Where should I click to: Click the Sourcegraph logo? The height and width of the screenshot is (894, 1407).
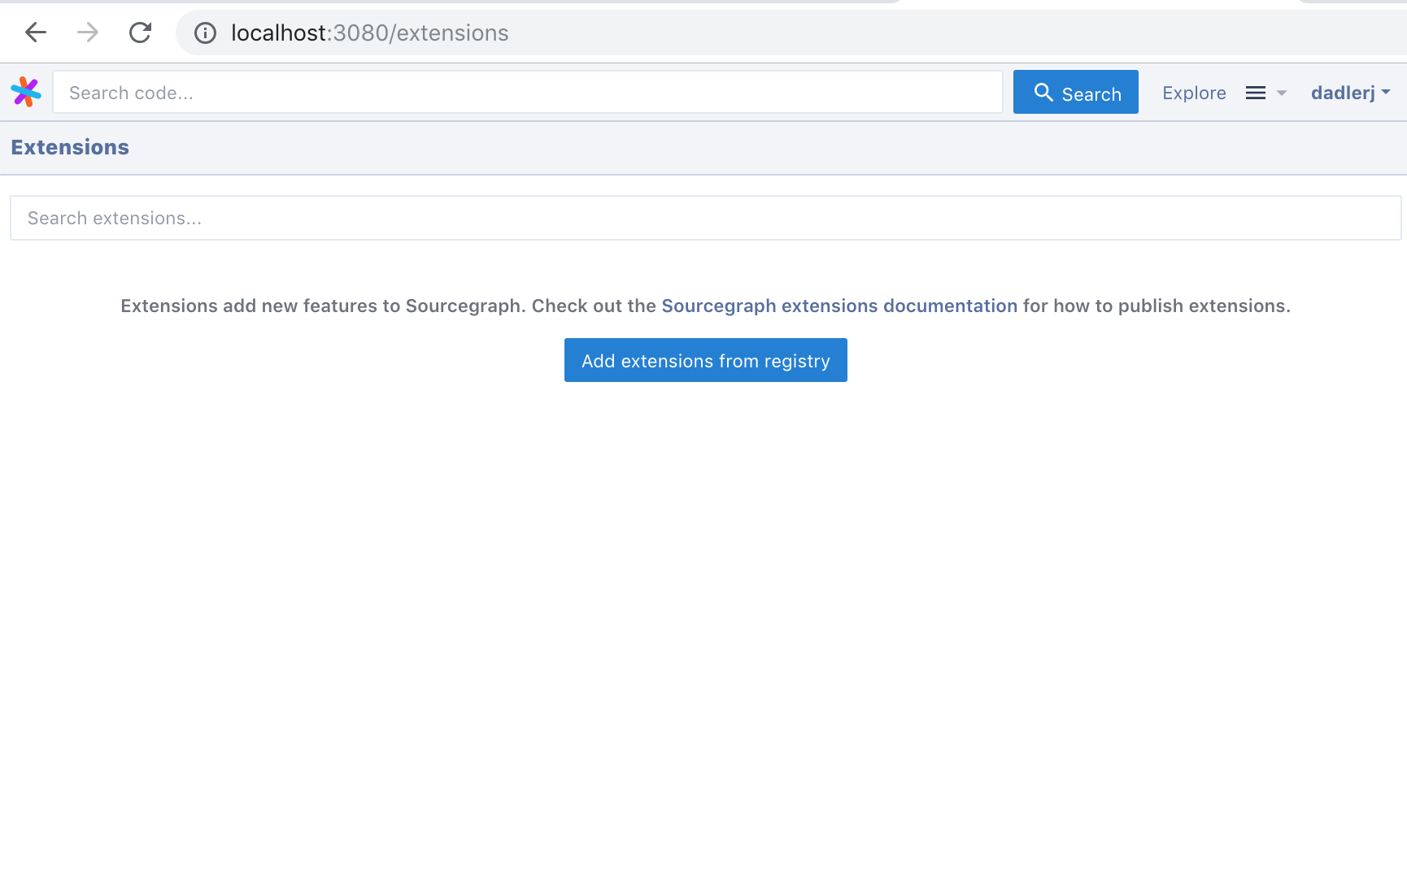pyautogui.click(x=26, y=92)
